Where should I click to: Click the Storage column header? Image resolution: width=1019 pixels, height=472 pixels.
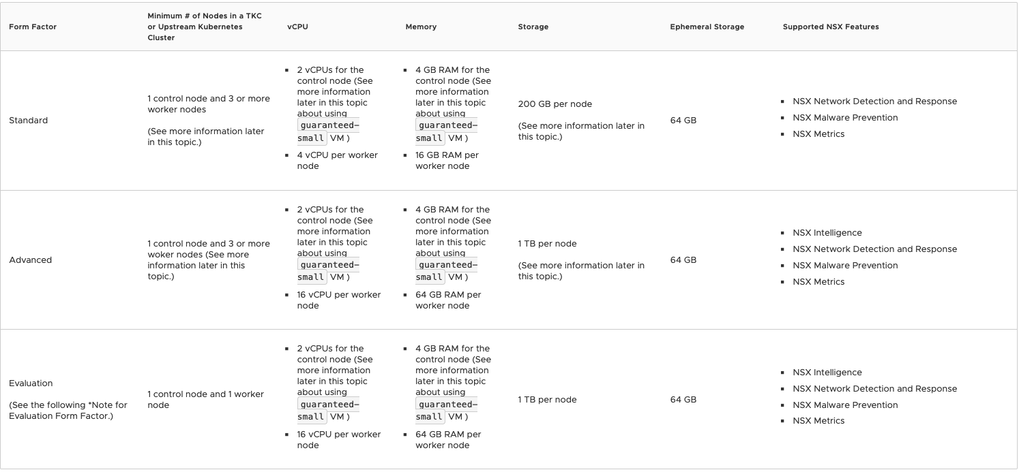[533, 27]
